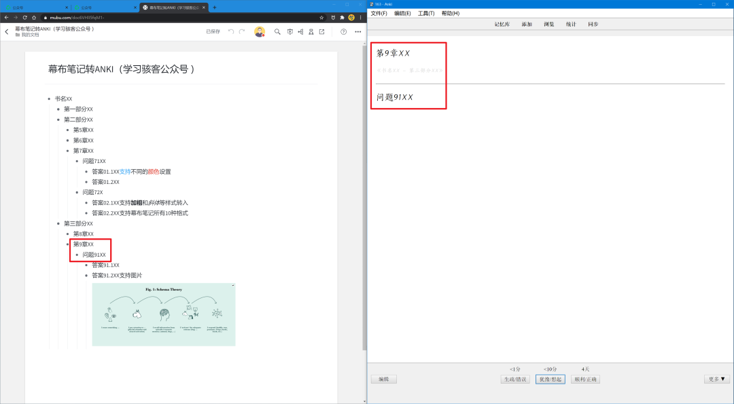Click the 第8章XX outline item

[x=84, y=234]
